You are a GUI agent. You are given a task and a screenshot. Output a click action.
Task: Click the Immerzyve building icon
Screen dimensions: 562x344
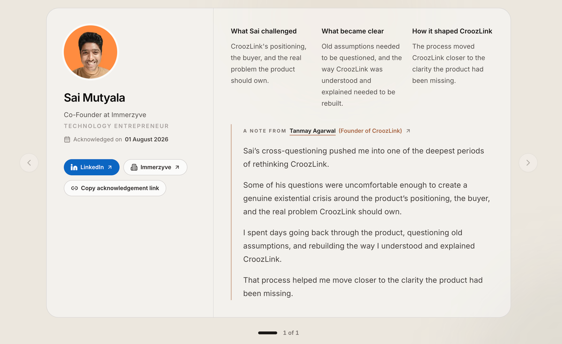(x=134, y=167)
